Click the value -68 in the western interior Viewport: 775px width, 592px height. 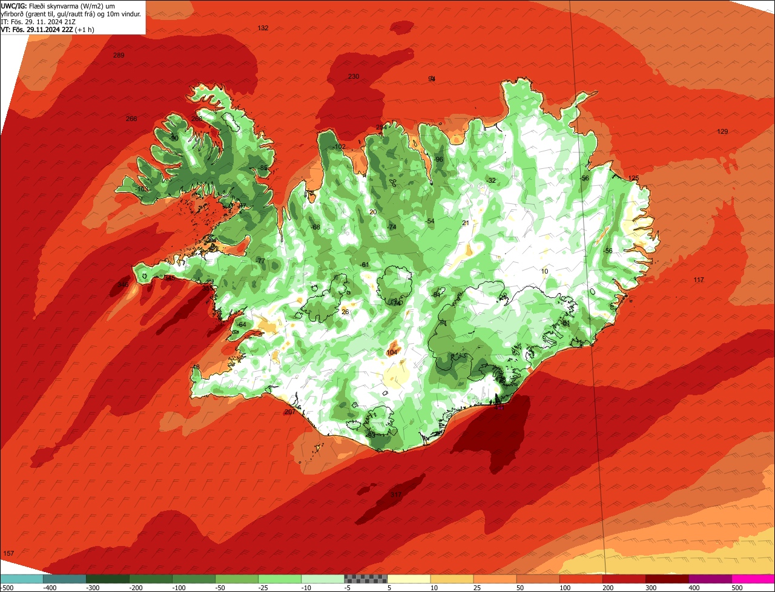click(x=315, y=228)
